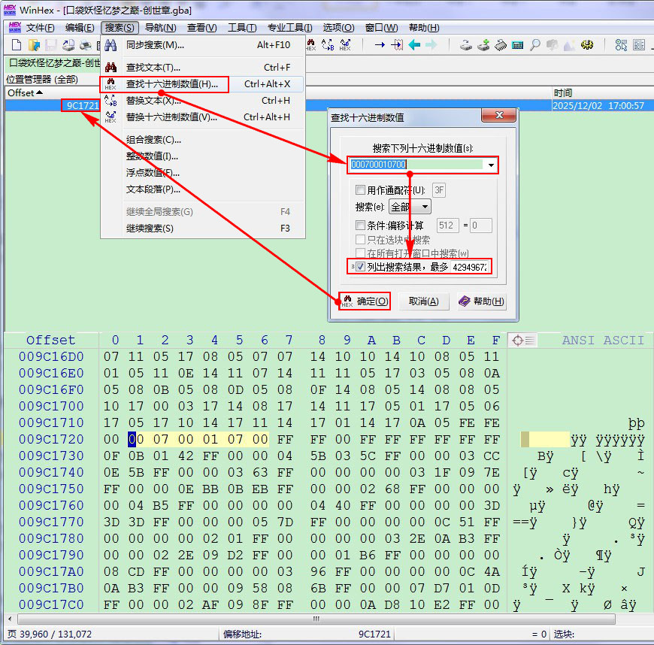
Task: Click the Go To Offset arrow icon
Action: click(x=380, y=44)
